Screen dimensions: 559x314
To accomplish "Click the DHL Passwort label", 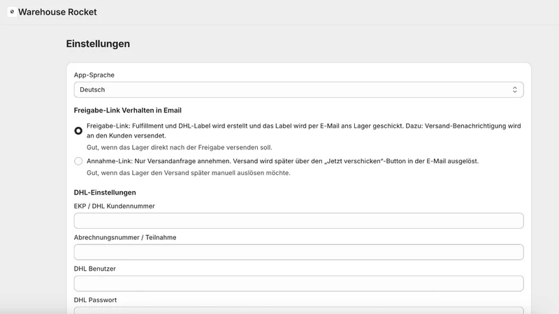I will tap(95, 300).
